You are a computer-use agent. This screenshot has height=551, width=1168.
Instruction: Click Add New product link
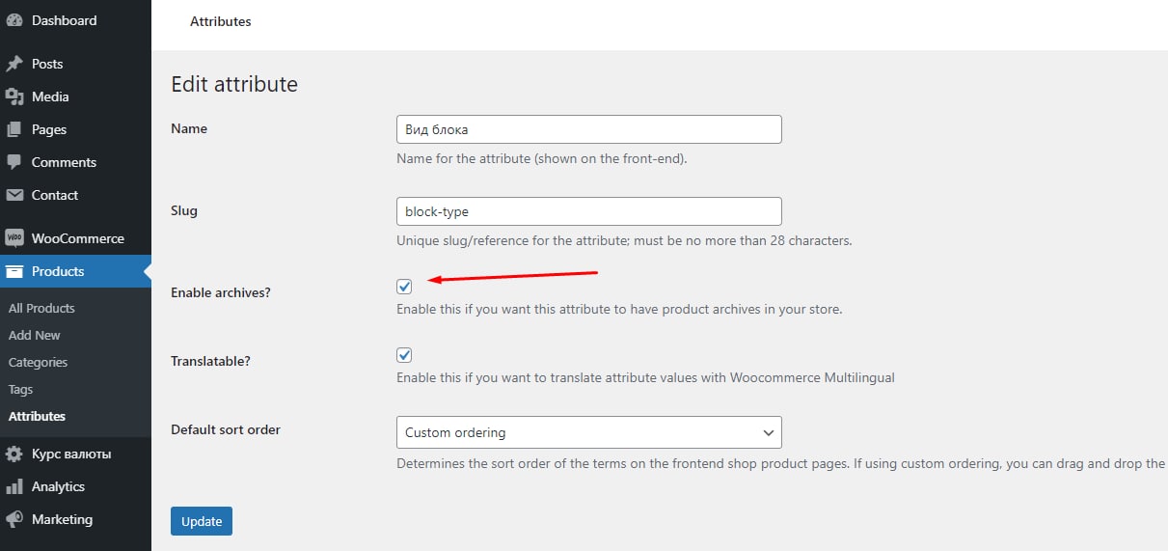pos(35,335)
